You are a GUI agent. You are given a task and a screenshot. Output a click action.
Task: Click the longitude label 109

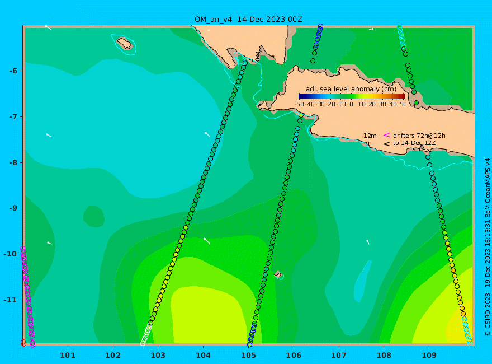(429, 356)
